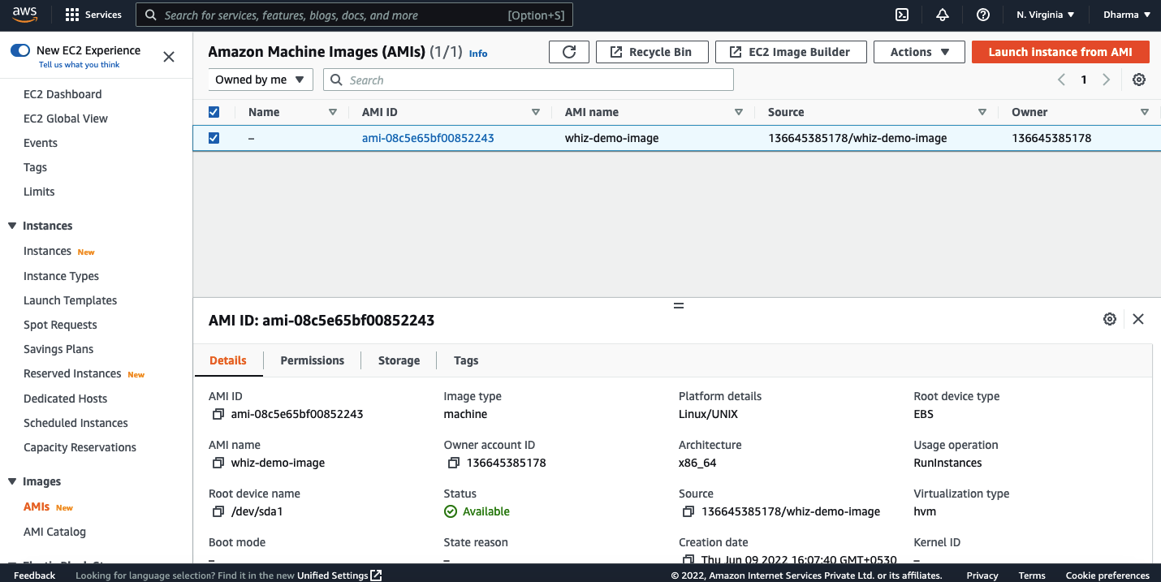1161x582 pixels.
Task: Switch to the Permissions tab
Action: coord(313,360)
